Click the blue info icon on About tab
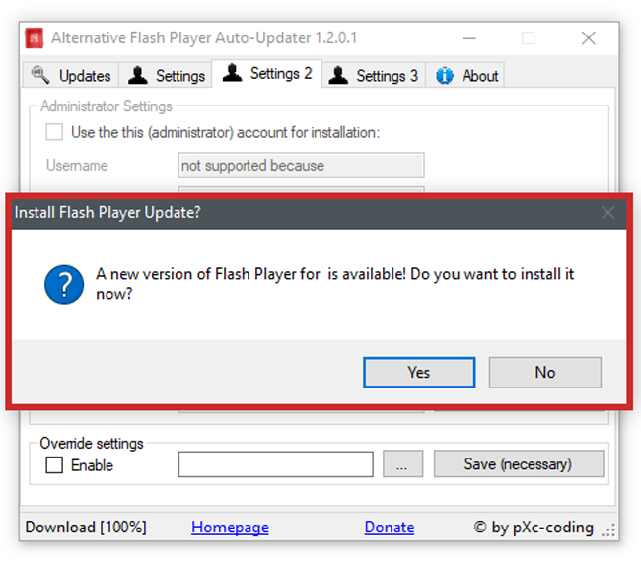Viewport: 641px width, 564px height. point(445,75)
